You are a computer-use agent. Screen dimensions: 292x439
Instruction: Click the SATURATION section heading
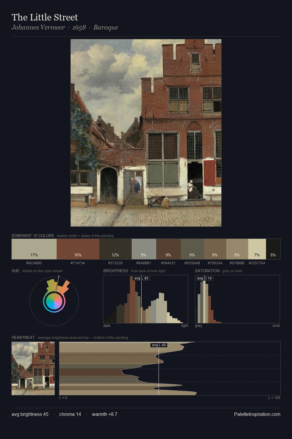(x=207, y=271)
